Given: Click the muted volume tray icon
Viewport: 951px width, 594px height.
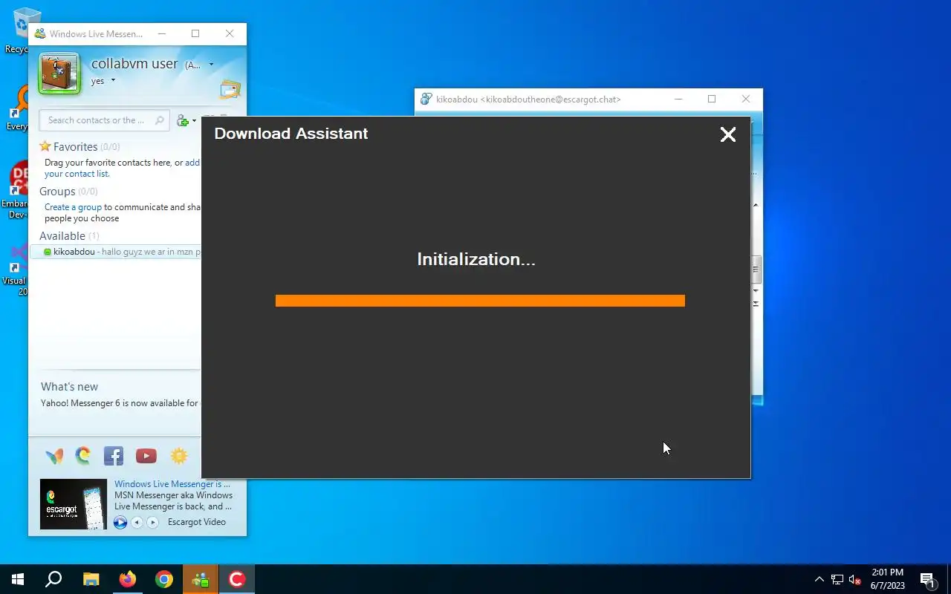Looking at the screenshot, I should tap(855, 579).
